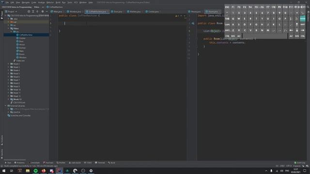Image resolution: width=310 pixels, height=174 pixels.
Task: Toggle the CAPS key on on-screen keyboard
Action: 227,25
